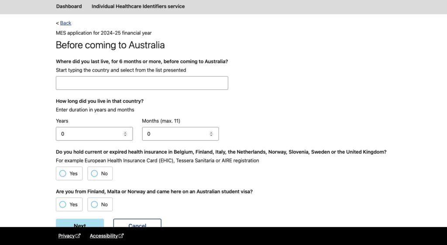The height and width of the screenshot is (245, 447).
Task: Open the Accessibility footer link
Action: 104,236
